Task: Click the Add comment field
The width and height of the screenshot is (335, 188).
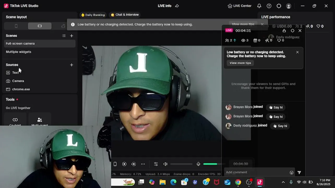Action: point(256,172)
